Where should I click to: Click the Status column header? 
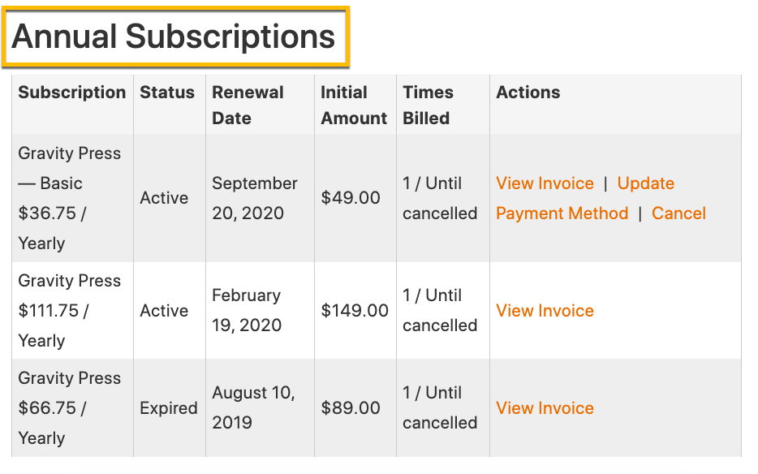point(167,92)
